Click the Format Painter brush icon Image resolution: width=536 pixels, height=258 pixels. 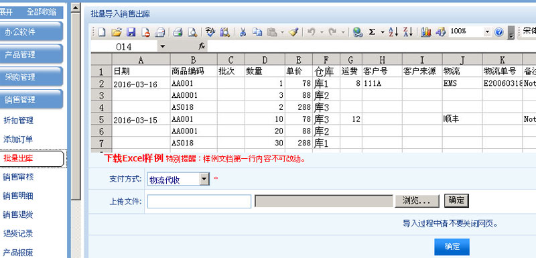tap(293, 32)
